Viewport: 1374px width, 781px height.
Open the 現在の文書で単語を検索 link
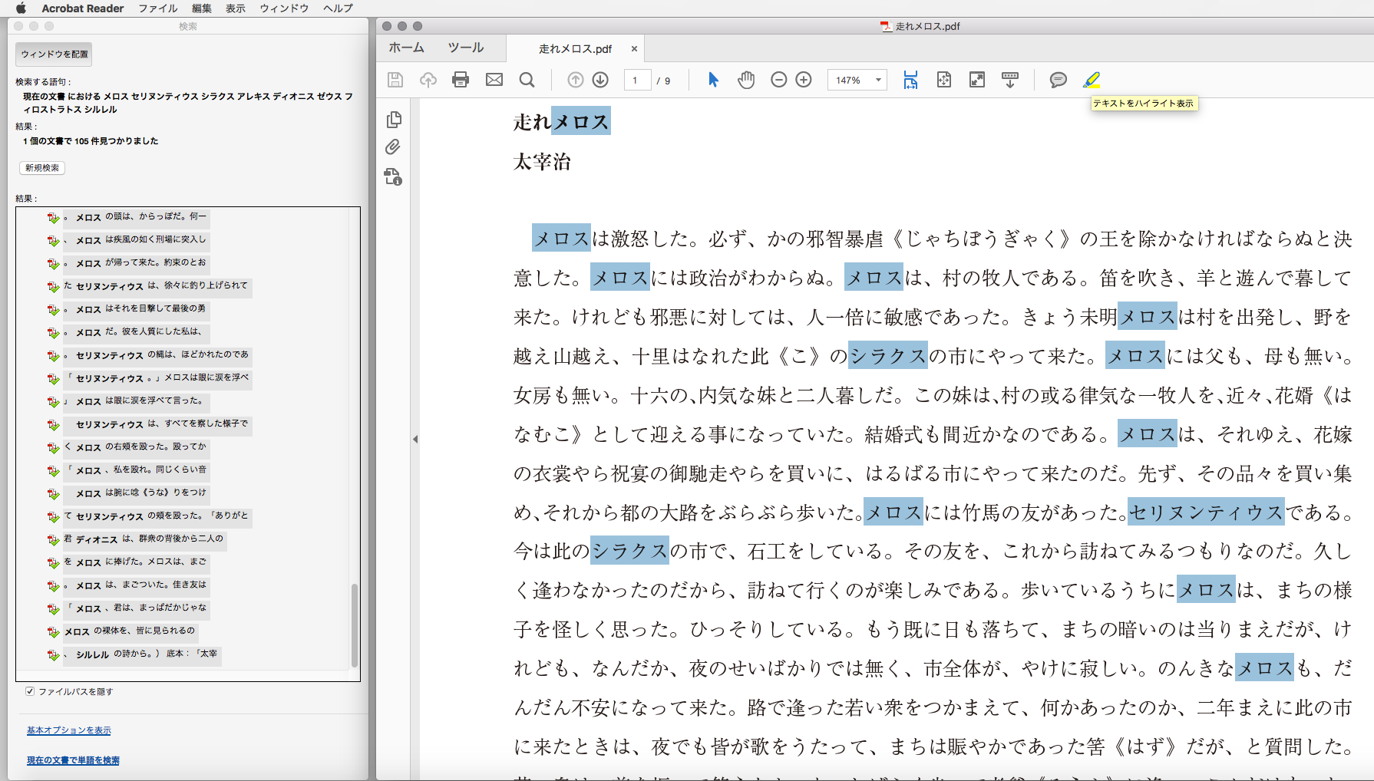[x=73, y=760]
